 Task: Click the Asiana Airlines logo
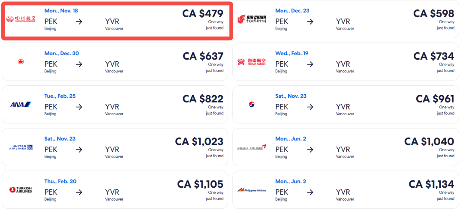coord(252,147)
